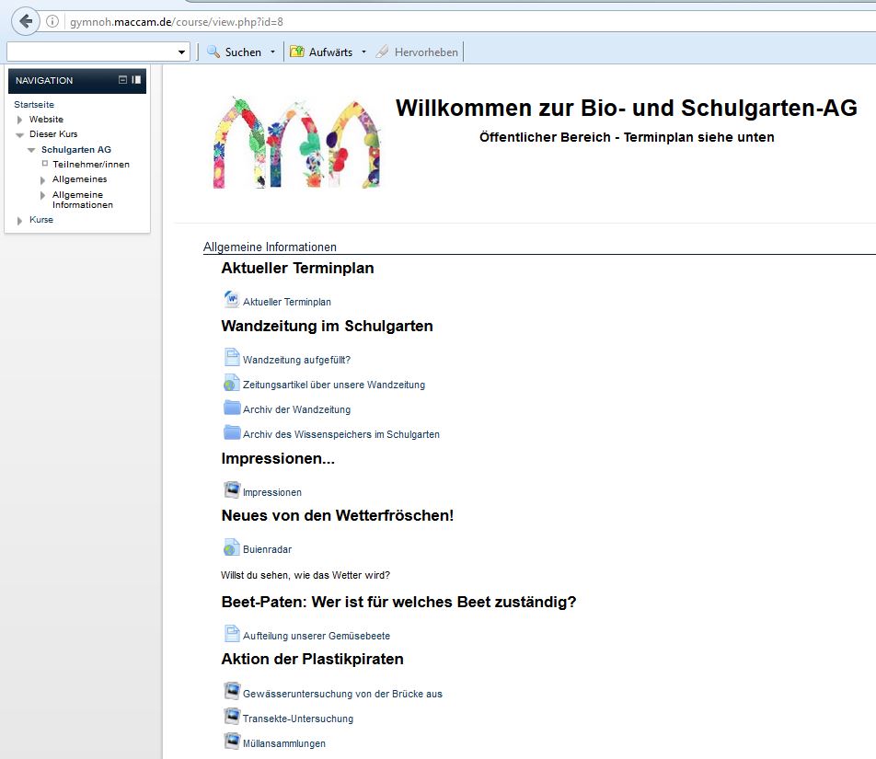Click the site information icon in address bar
The width and height of the screenshot is (876, 759).
point(53,21)
